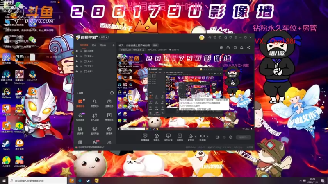The image size is (328, 184).
Task: Expand the 工具箱 more options circle
Action: (112, 93)
